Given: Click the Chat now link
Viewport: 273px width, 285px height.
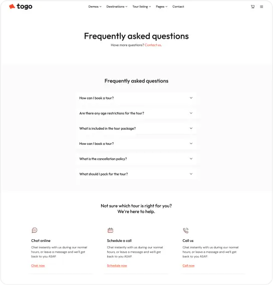Looking at the screenshot, I should [38, 265].
